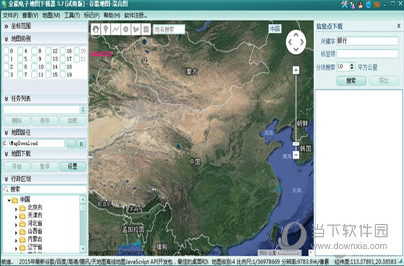404x266 pixels.
Task: Click the 设置 button under map download
Action: 73,167
